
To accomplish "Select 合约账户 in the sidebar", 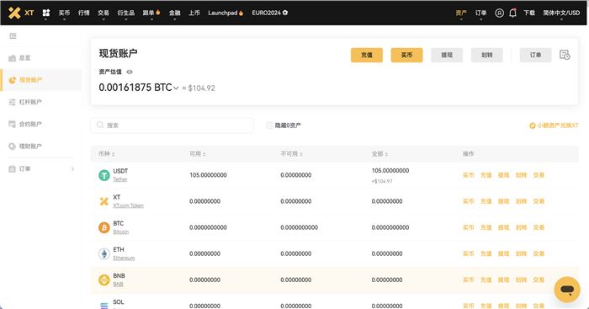I will (x=41, y=124).
